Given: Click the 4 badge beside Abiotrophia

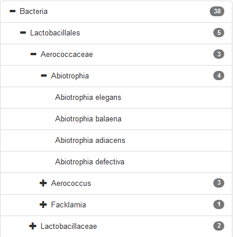Looking at the screenshot, I should coord(219,76).
